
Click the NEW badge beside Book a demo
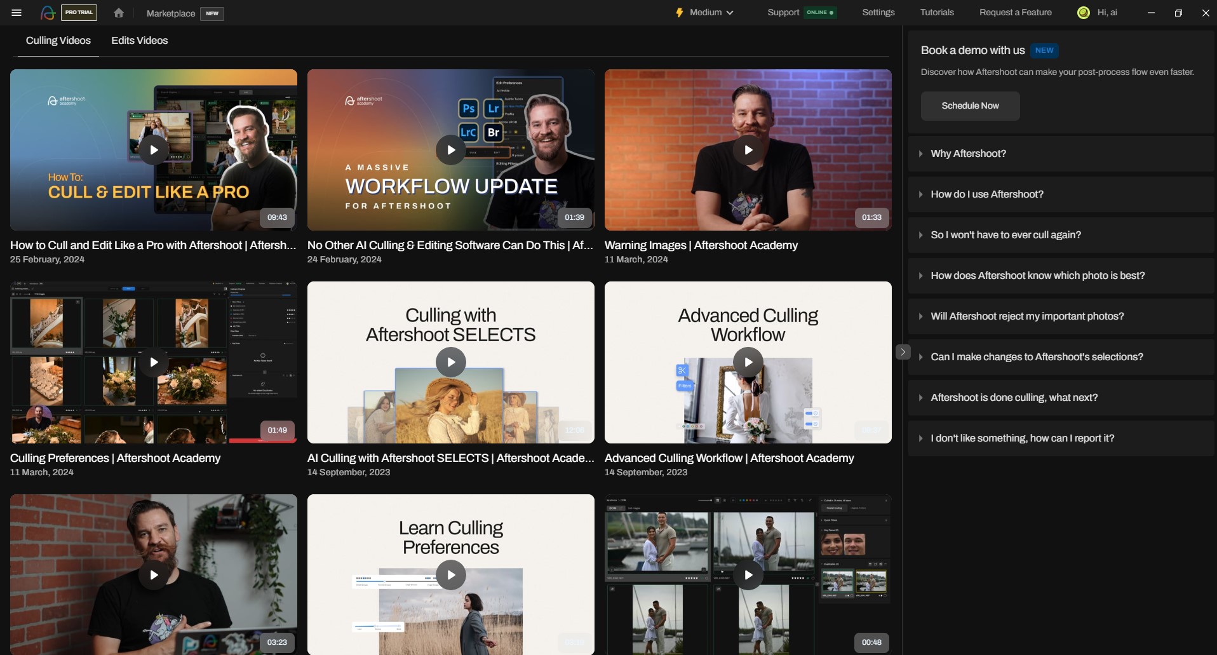(1044, 50)
